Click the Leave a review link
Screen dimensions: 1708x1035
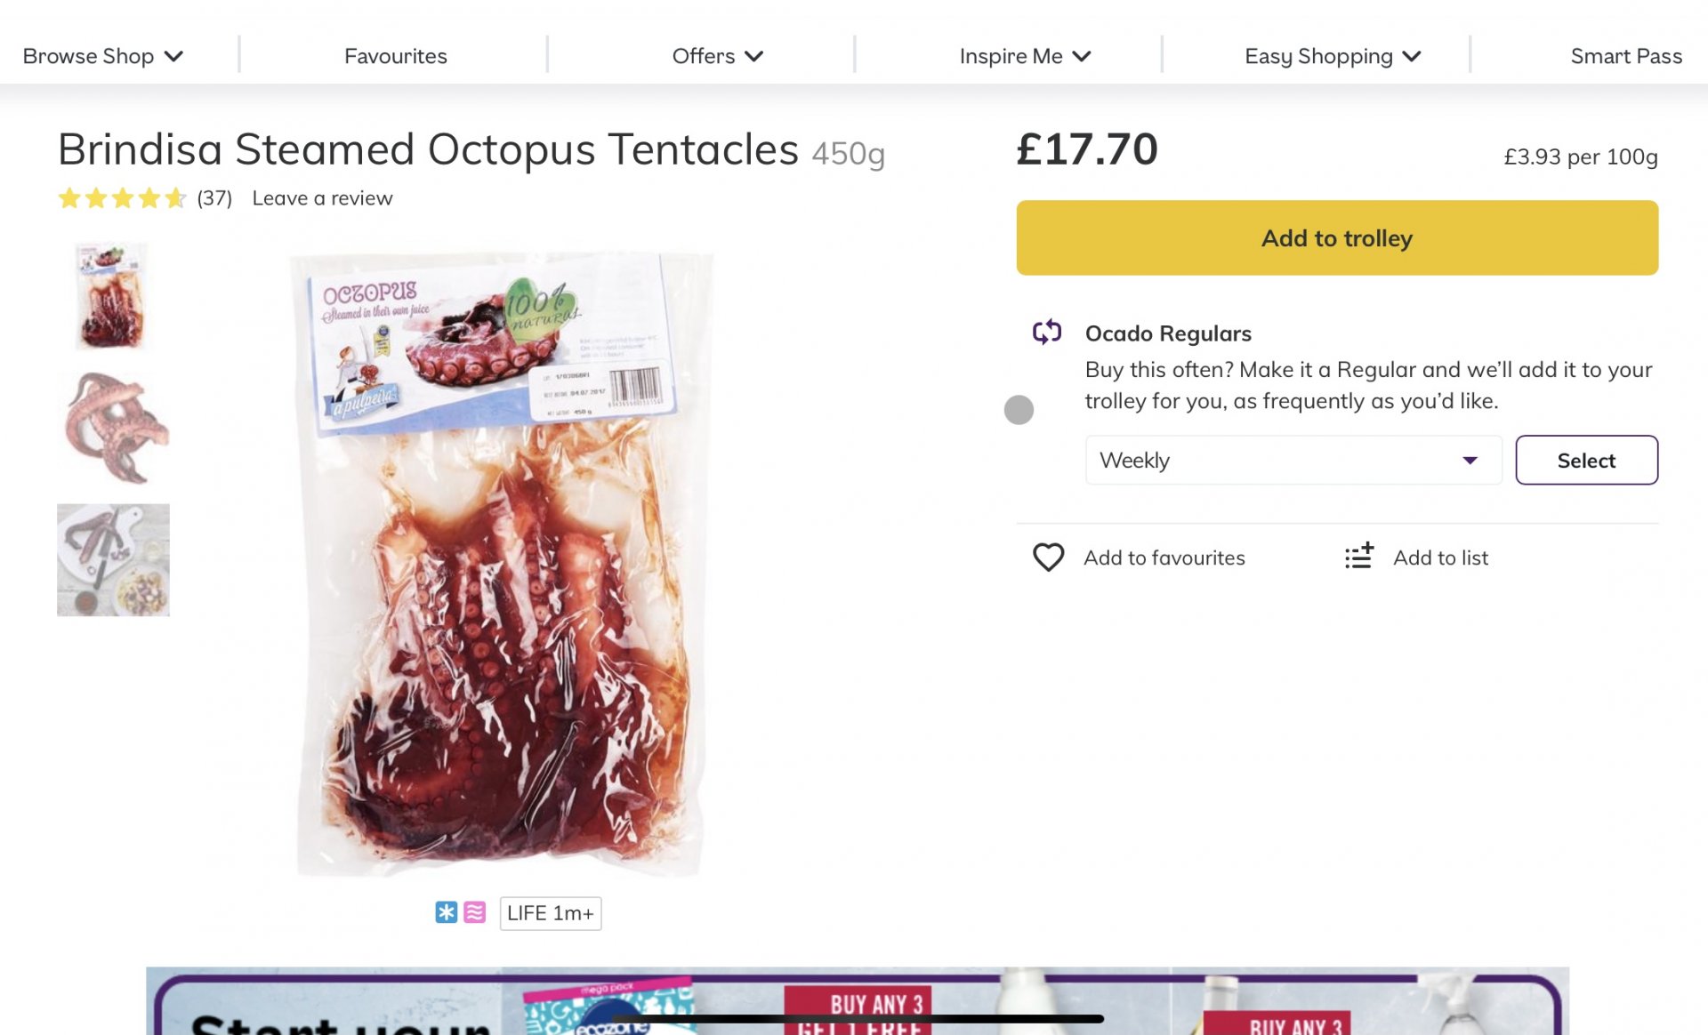pyautogui.click(x=322, y=198)
